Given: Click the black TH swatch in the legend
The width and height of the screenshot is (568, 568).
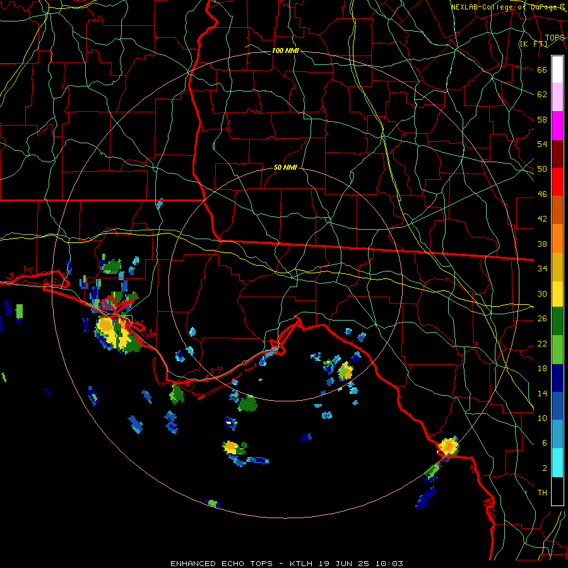Looking at the screenshot, I should (557, 491).
